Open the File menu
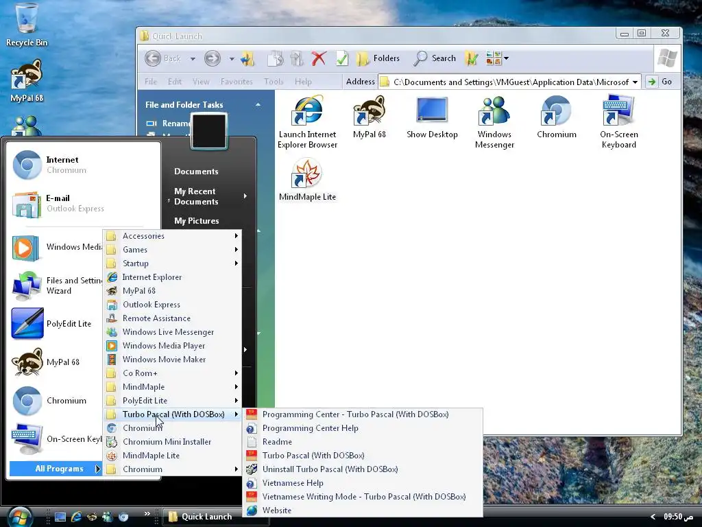The image size is (702, 527). point(151,82)
